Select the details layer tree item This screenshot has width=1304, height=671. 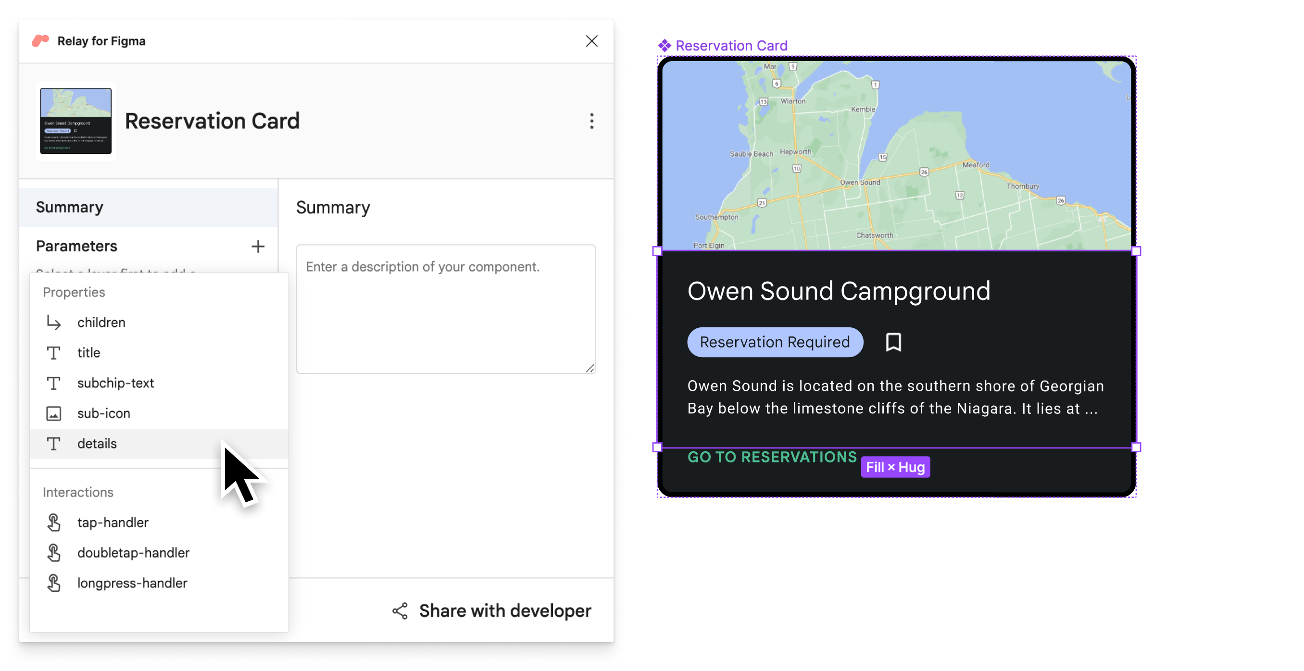96,443
